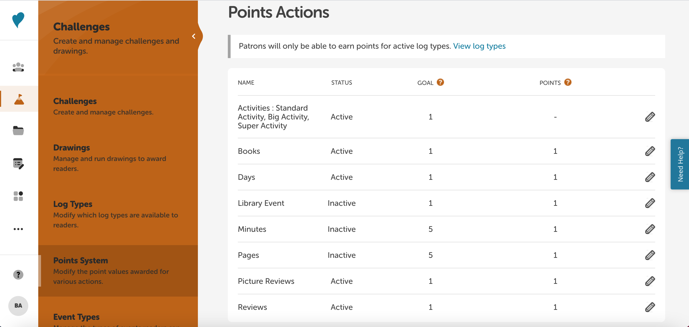Collapse the Challenges side panel with the chevron
Screen dimensions: 689x327
194,36
